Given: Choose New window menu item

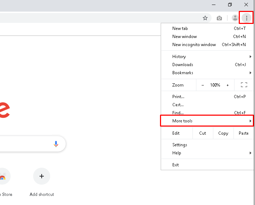Looking at the screenshot, I should tap(208, 37).
